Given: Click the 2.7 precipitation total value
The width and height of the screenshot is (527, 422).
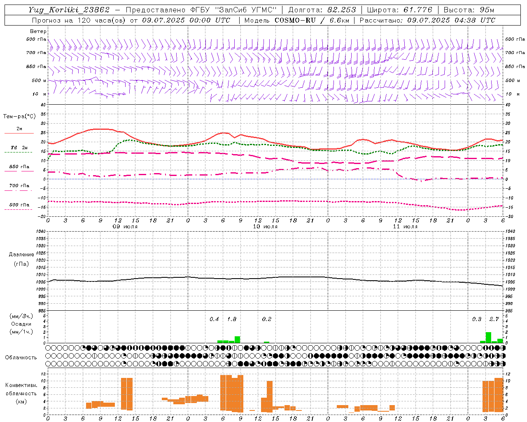Looking at the screenshot, I should 494,319.
